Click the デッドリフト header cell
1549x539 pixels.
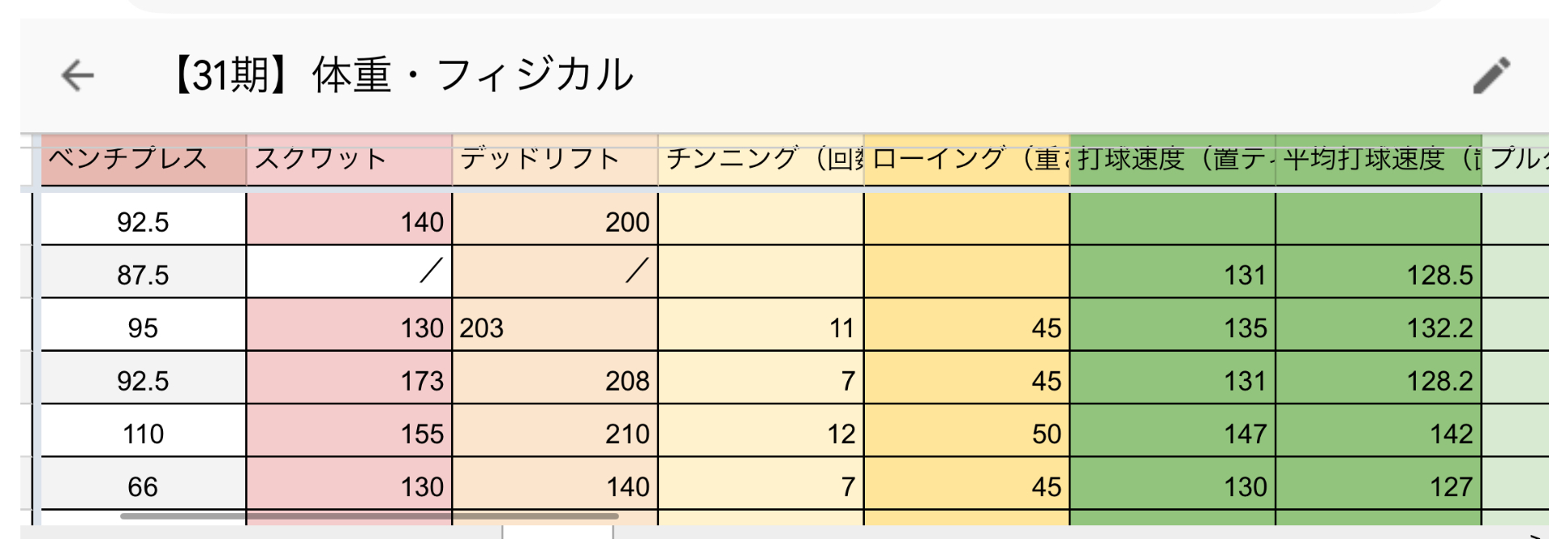click(555, 160)
